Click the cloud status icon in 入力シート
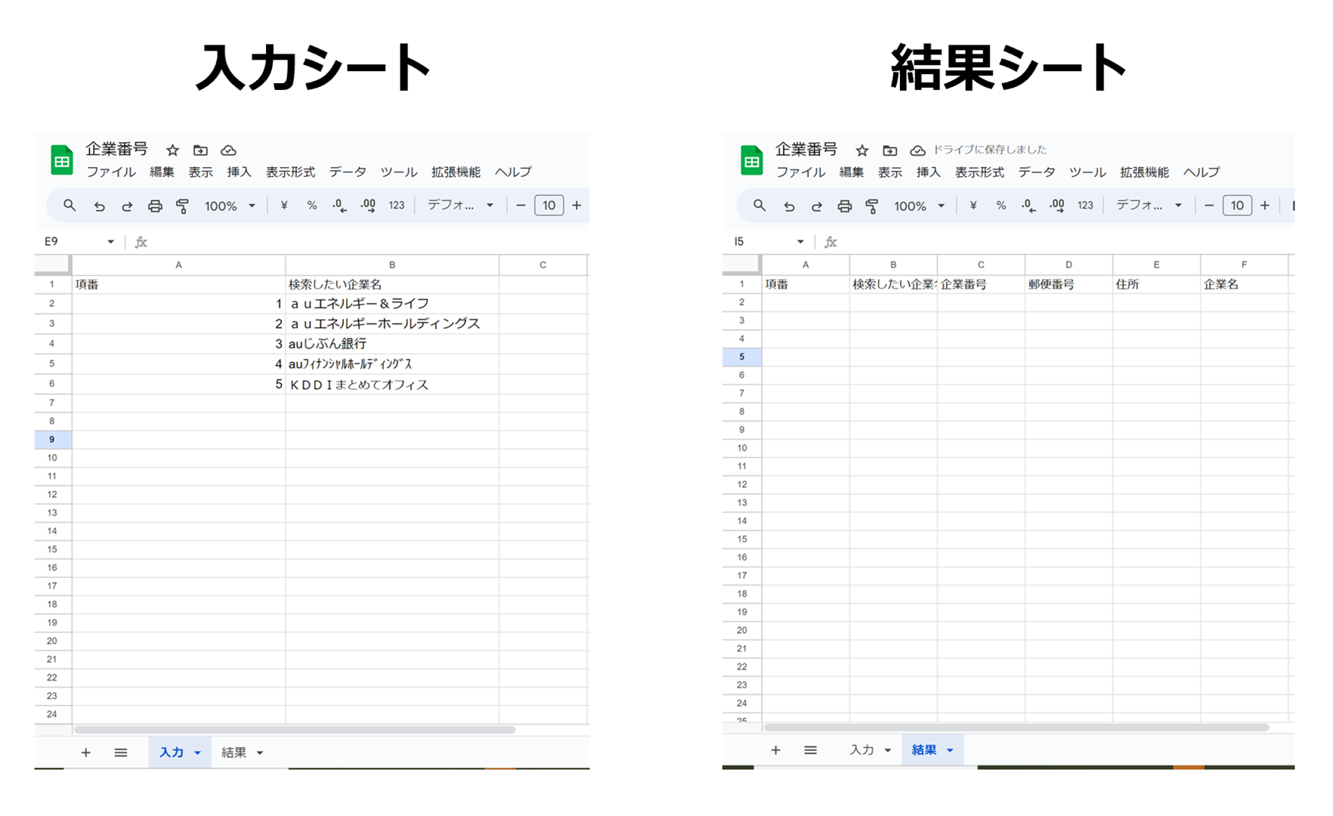The image size is (1333, 816). point(228,150)
